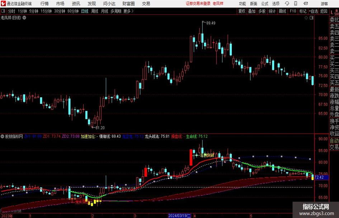Click the 返回 back button

[324, 11]
